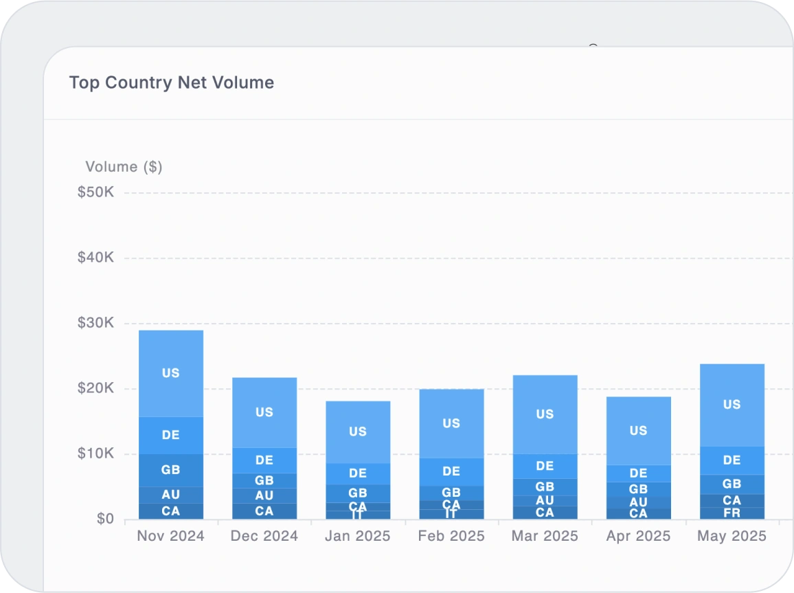Select the US segment in Feb 2025 bar
Screen dimensions: 794x593
pyautogui.click(x=451, y=423)
